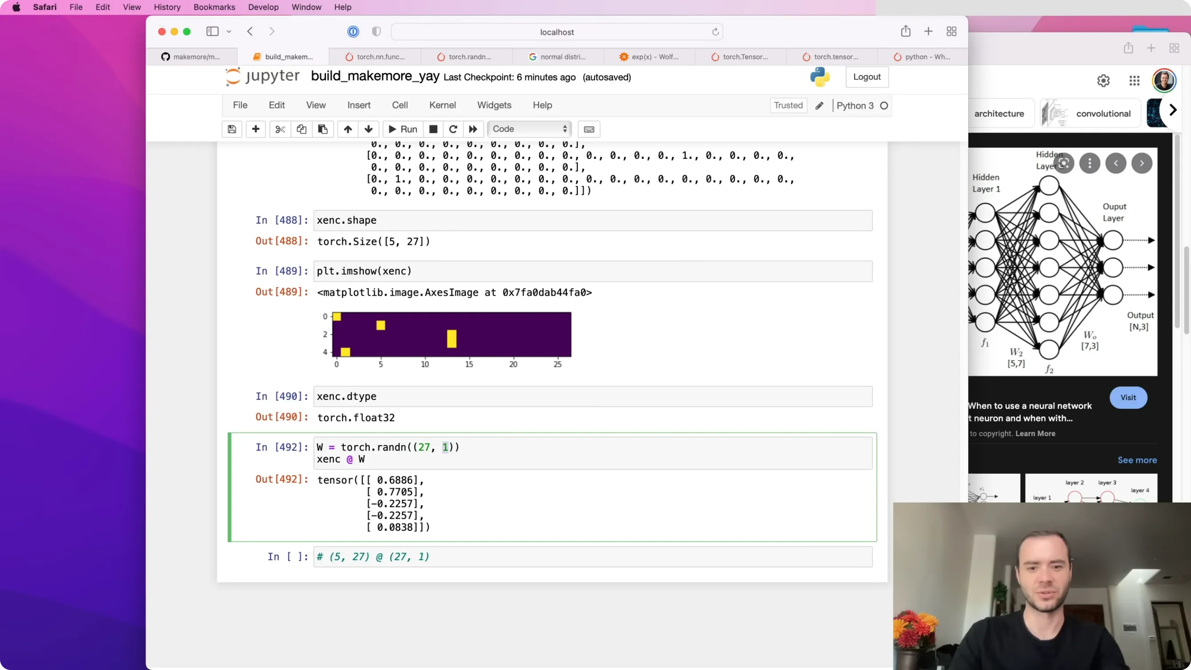
Task: Toggle the Safari sidebar
Action: pyautogui.click(x=212, y=31)
